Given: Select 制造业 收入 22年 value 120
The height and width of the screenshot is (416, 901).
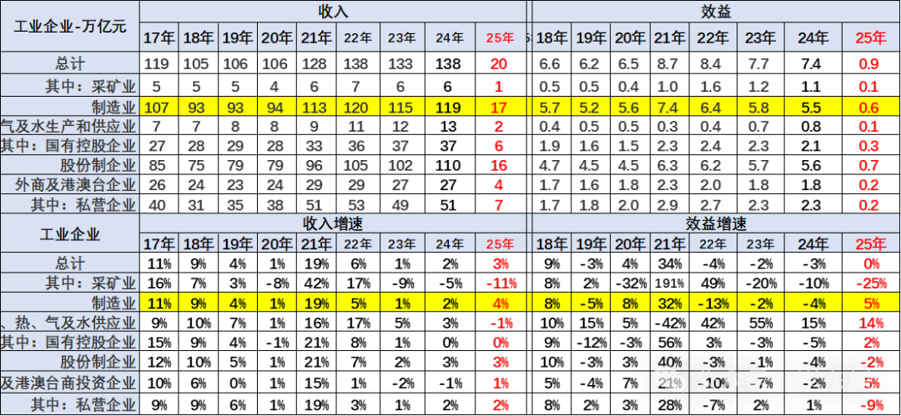Looking at the screenshot, I should point(357,106).
